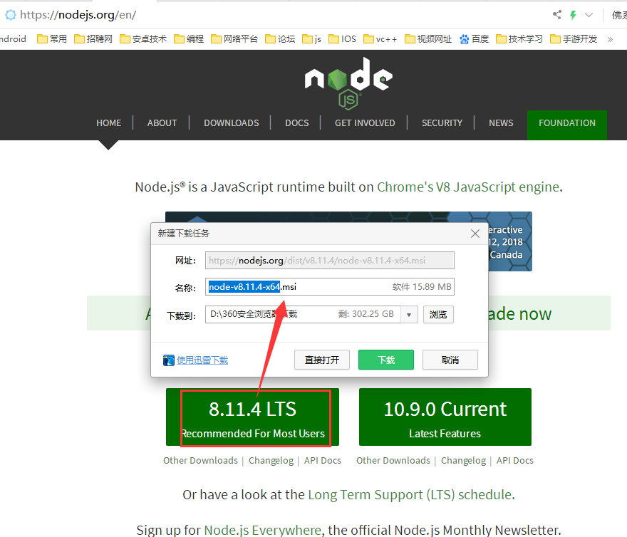Open the GET INVOLVED nav item
This screenshot has width=627, height=537.
click(x=365, y=123)
